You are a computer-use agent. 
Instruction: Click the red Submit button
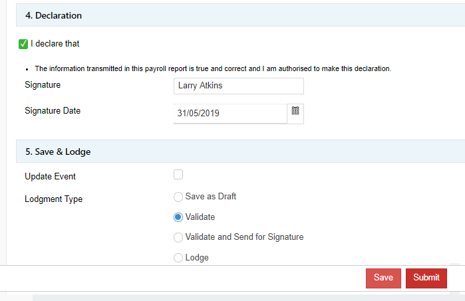coord(426,278)
